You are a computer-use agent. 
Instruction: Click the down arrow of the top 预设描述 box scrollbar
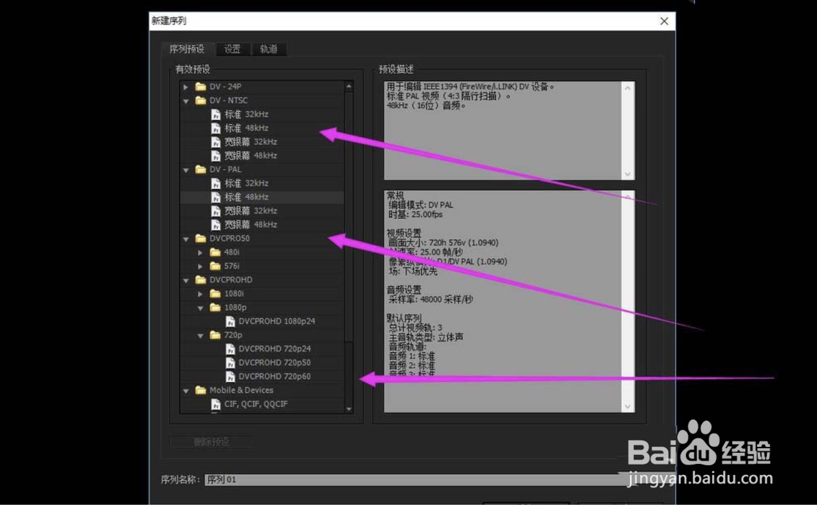(x=628, y=174)
